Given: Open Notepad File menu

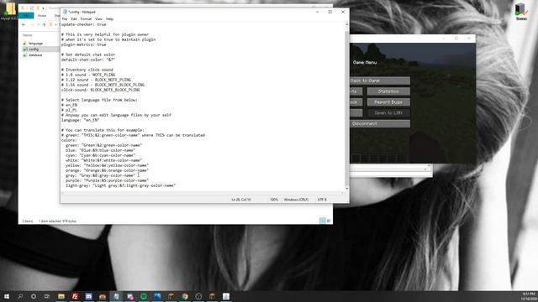Looking at the screenshot, I should (x=65, y=19).
